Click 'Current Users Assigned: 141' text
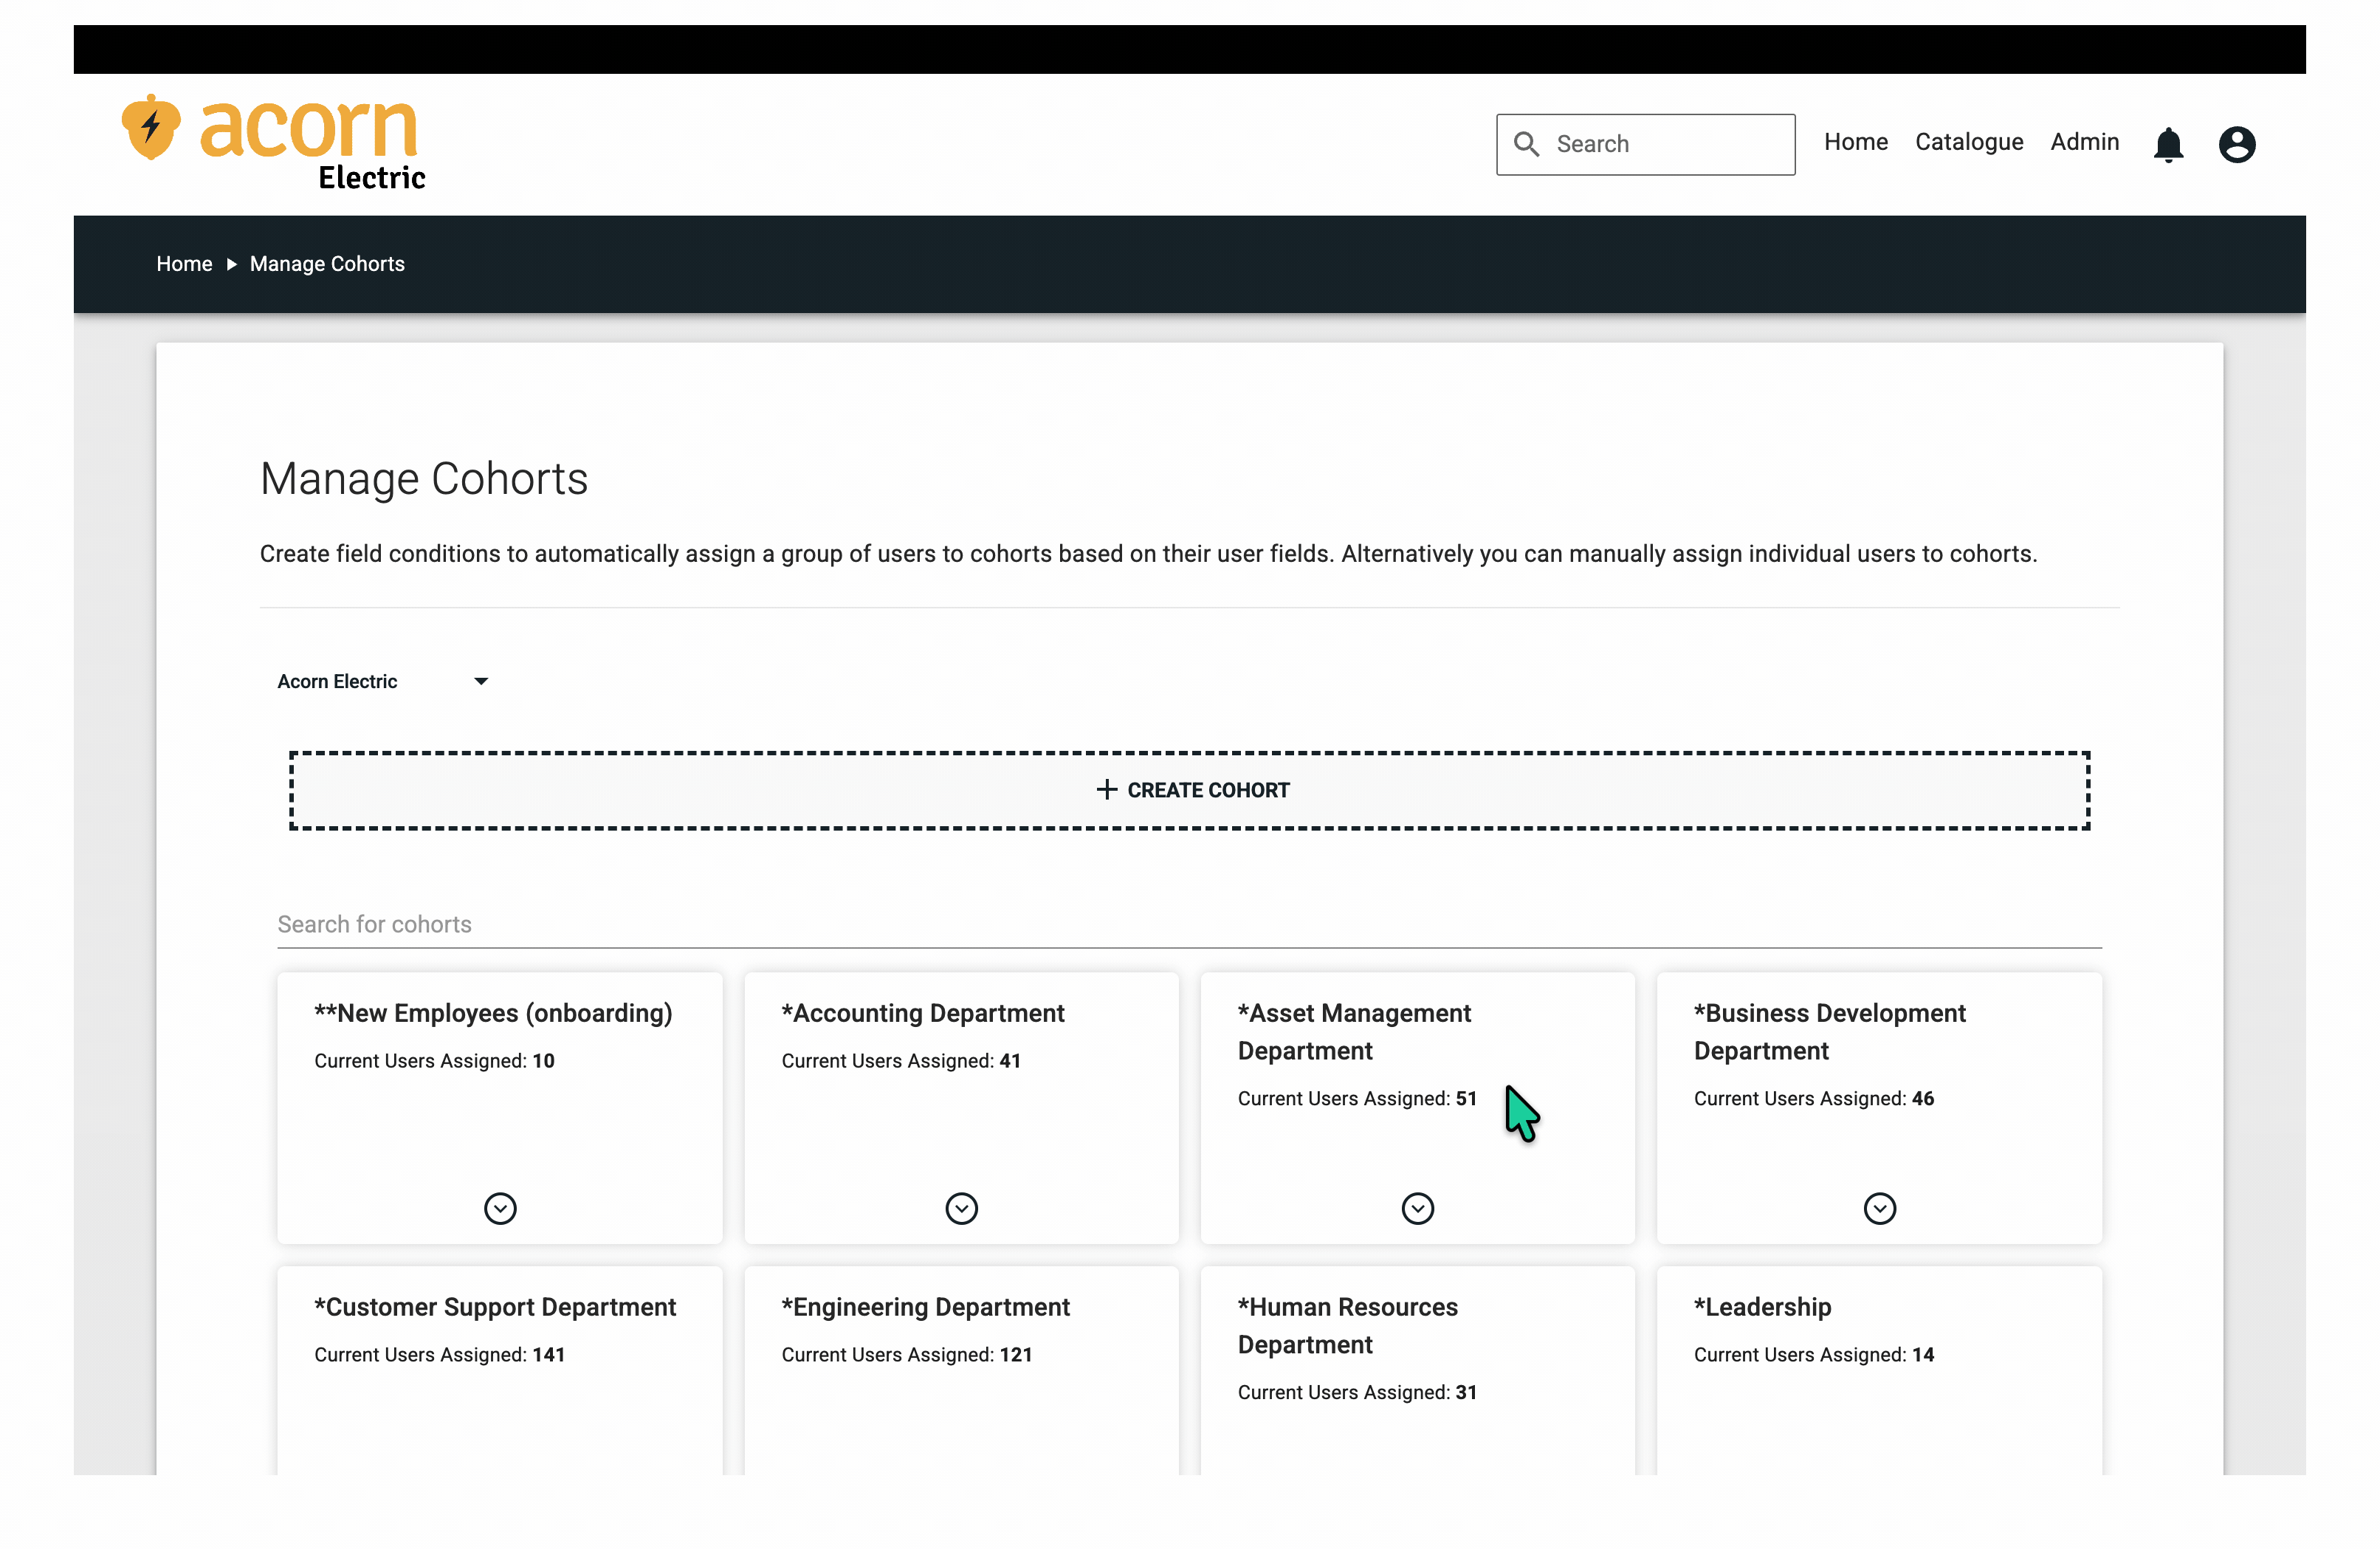Screen dimensions: 2380x1549 440,1355
